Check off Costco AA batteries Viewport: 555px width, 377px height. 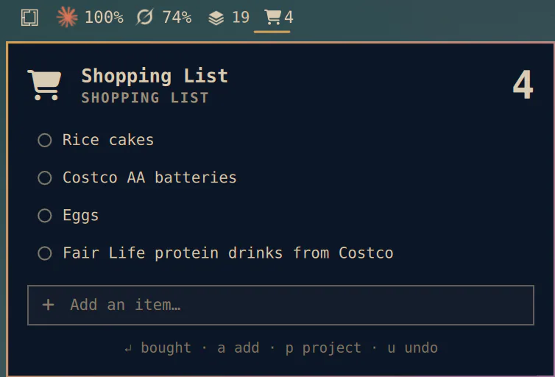45,177
